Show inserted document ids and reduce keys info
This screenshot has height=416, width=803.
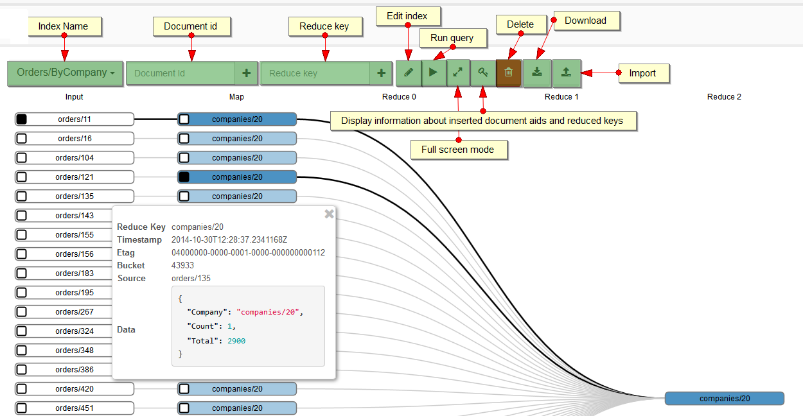[x=483, y=73]
